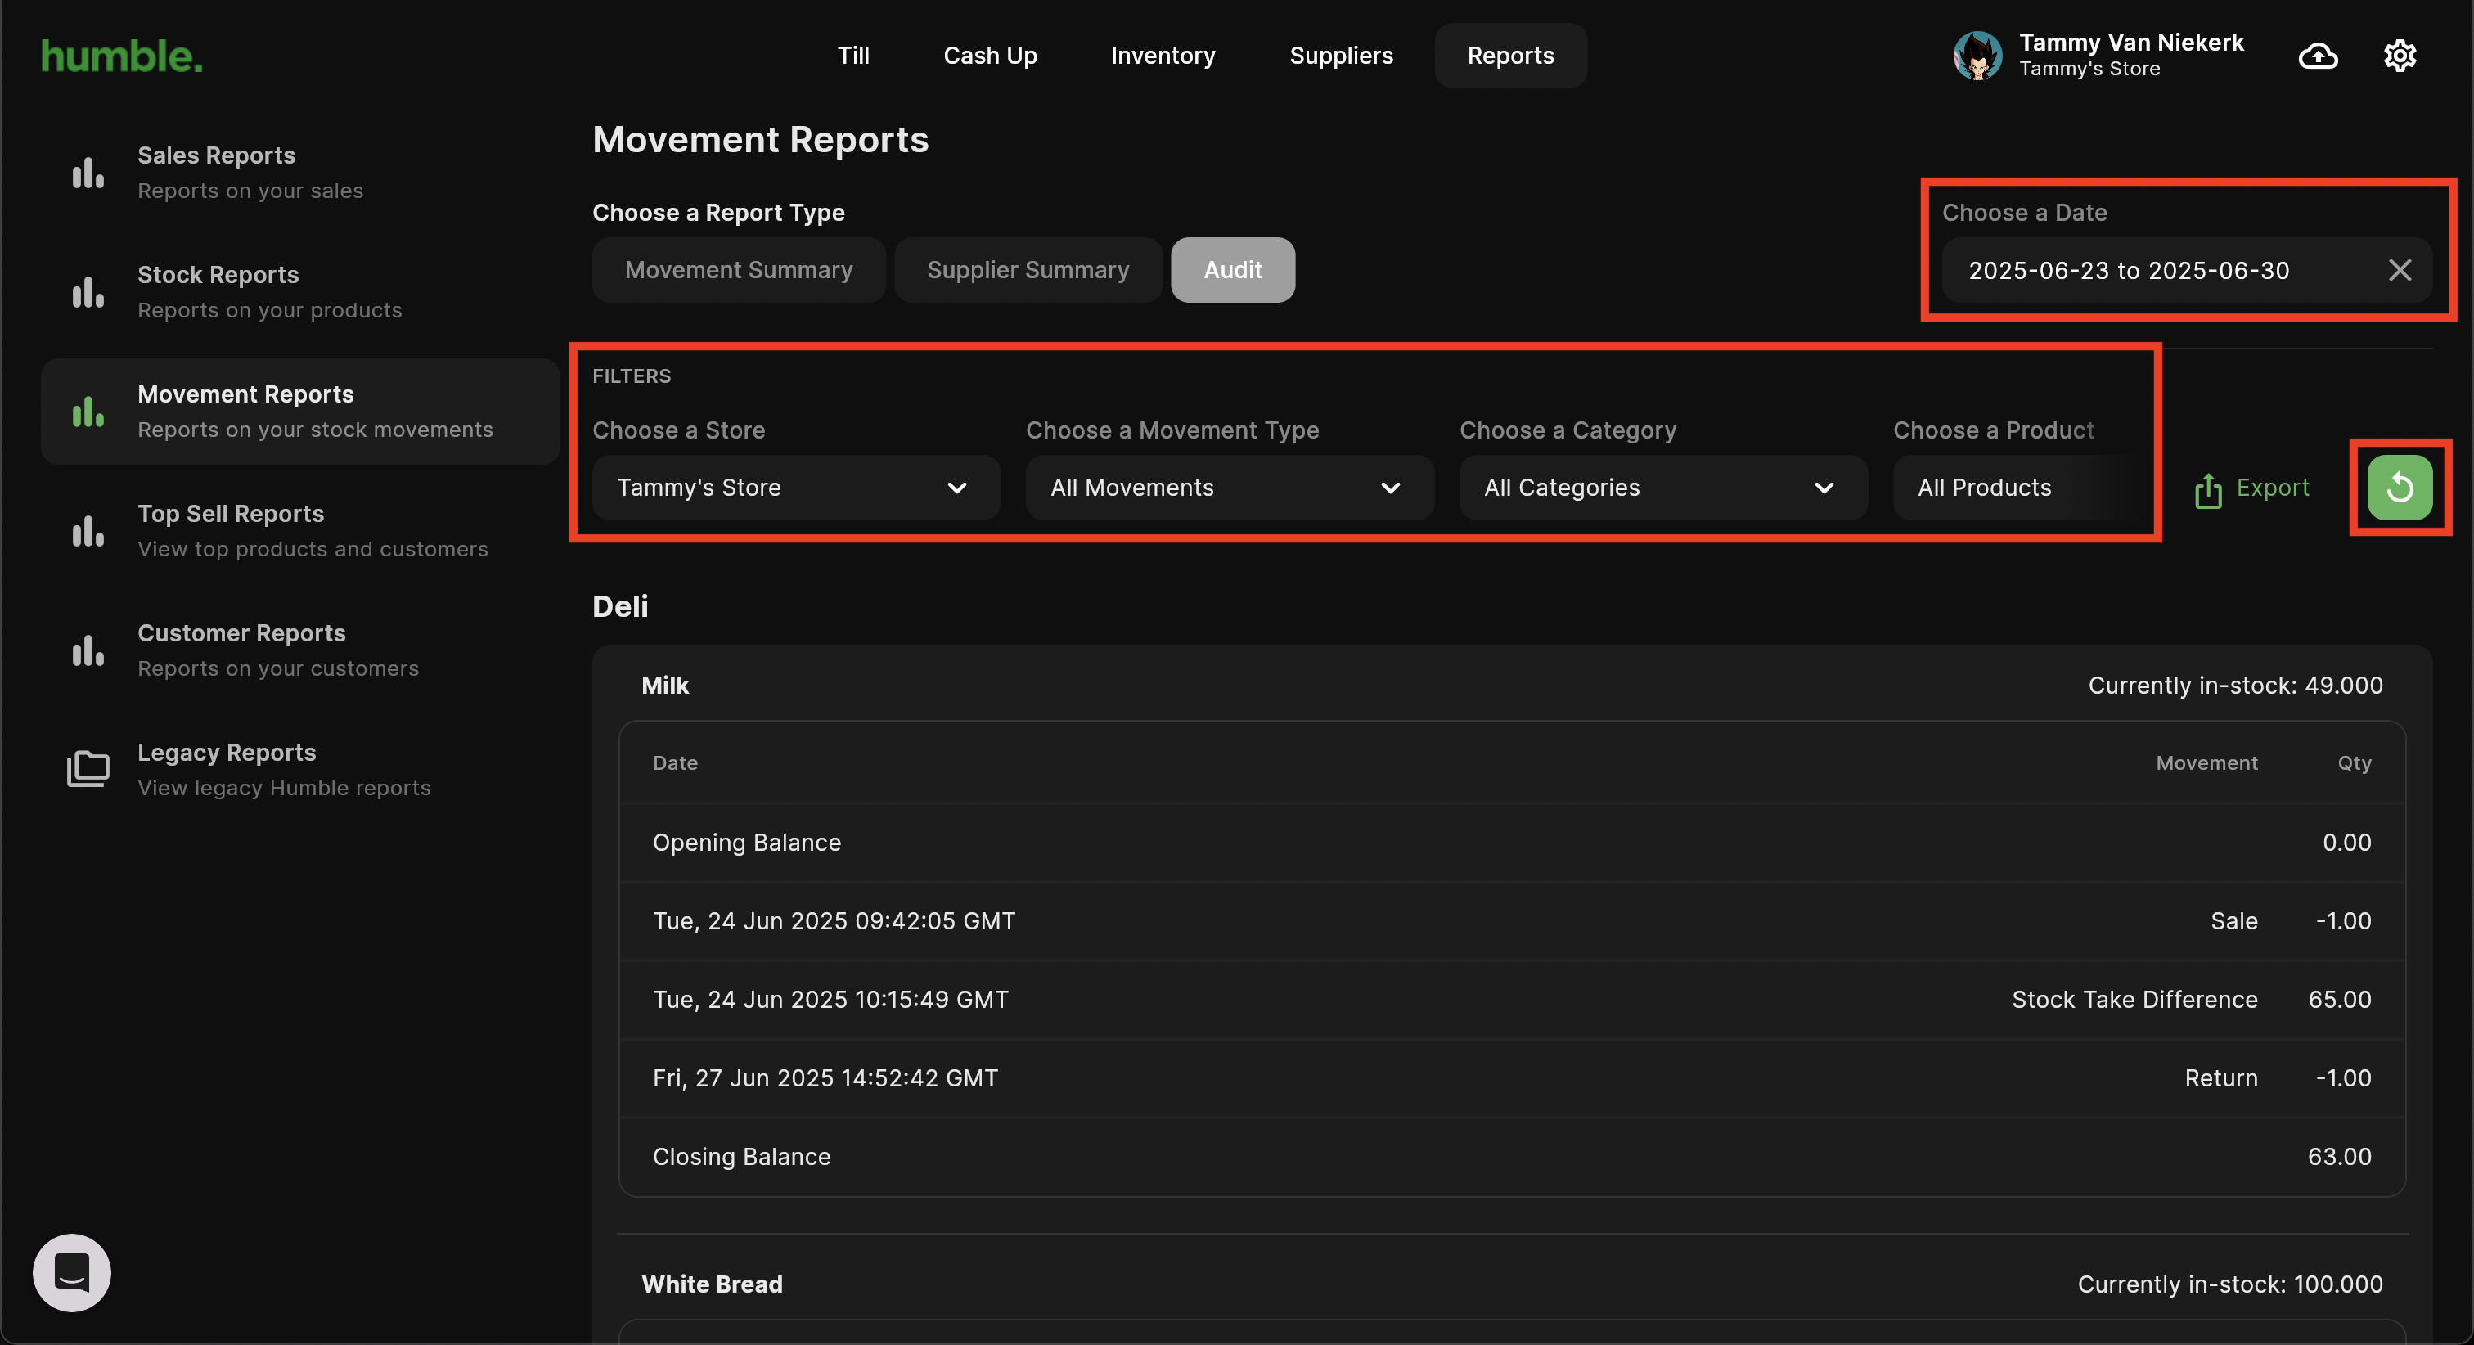Open Movement Reports in the sidebar
The height and width of the screenshot is (1345, 2474).
299,412
